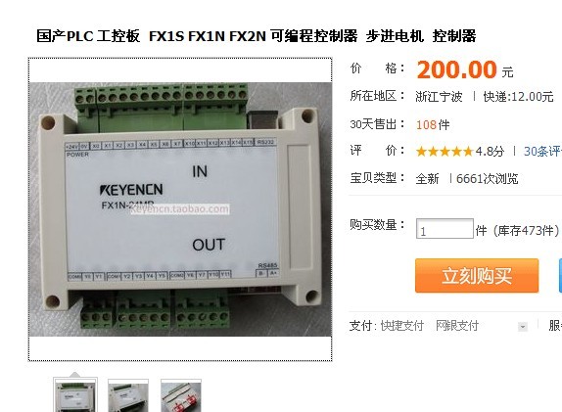Image resolution: width=562 pixels, height=412 pixels.
Task: Focus the 购买数量 quantity input field
Action: pos(445,229)
